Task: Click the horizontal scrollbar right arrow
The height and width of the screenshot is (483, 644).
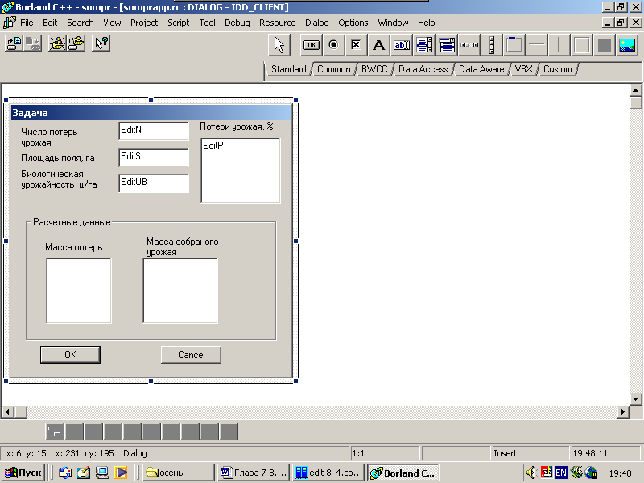Action: click(623, 411)
